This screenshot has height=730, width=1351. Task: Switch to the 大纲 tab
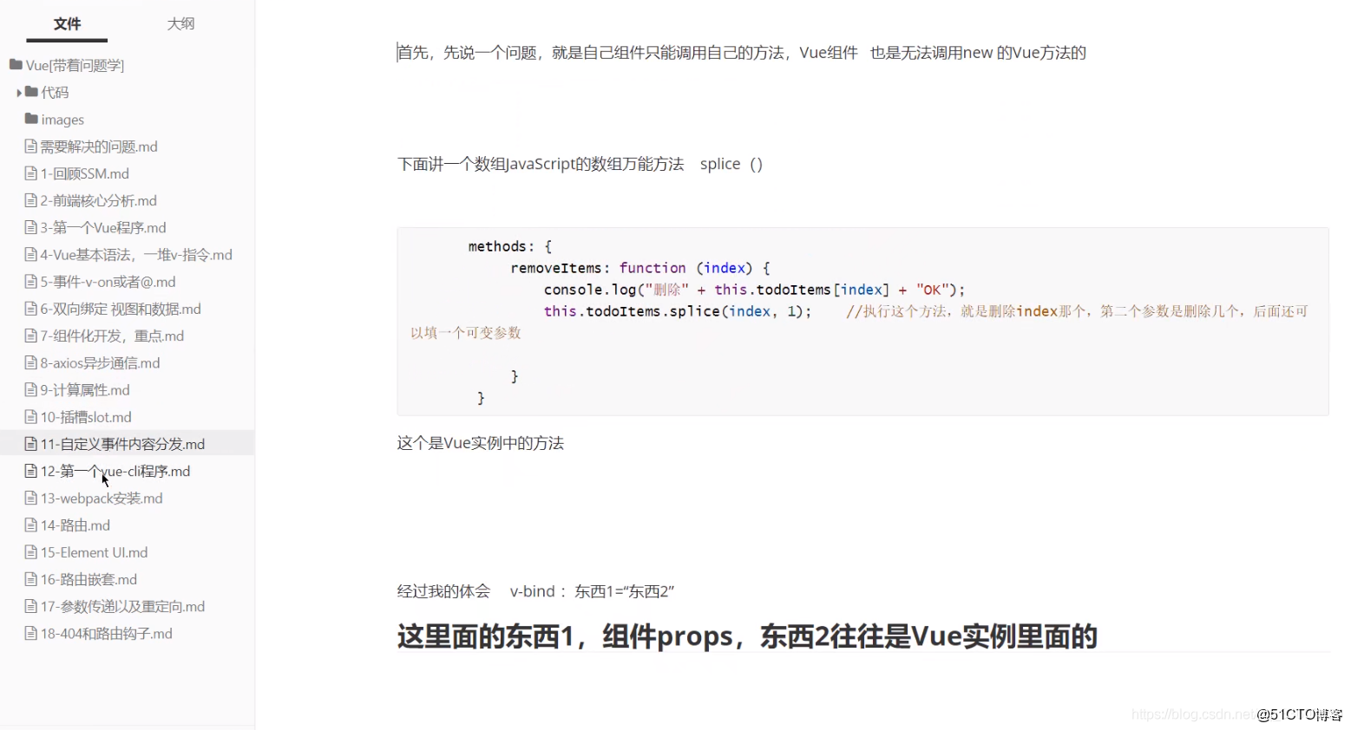tap(180, 23)
